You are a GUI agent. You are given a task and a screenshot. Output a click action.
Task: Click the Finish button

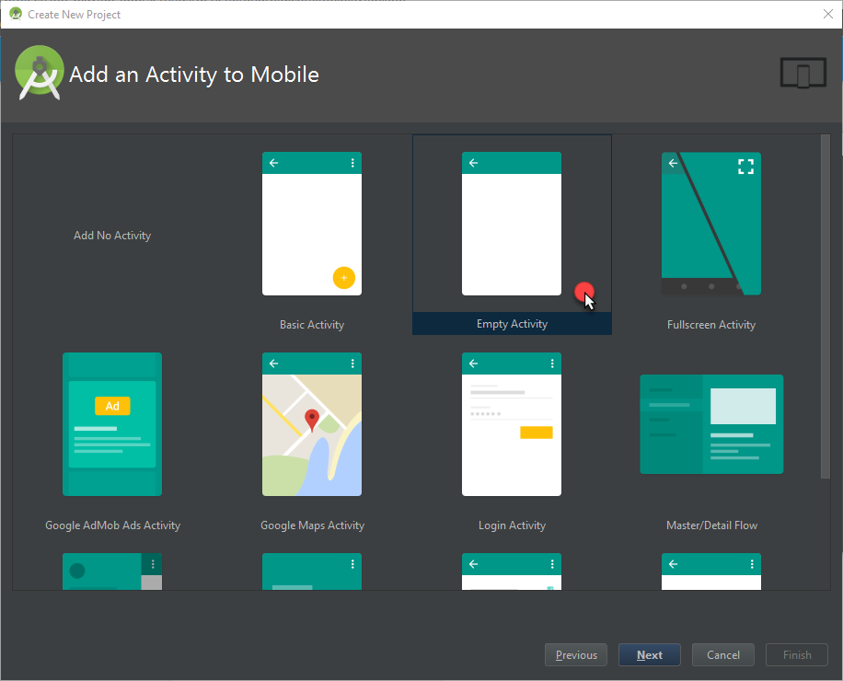[797, 654]
